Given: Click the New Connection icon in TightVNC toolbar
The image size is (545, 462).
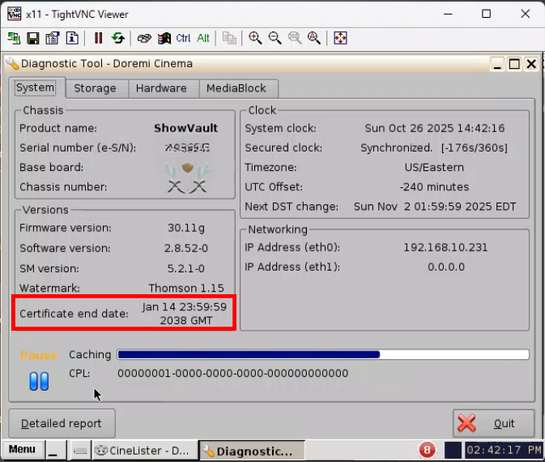Looking at the screenshot, I should (15, 38).
